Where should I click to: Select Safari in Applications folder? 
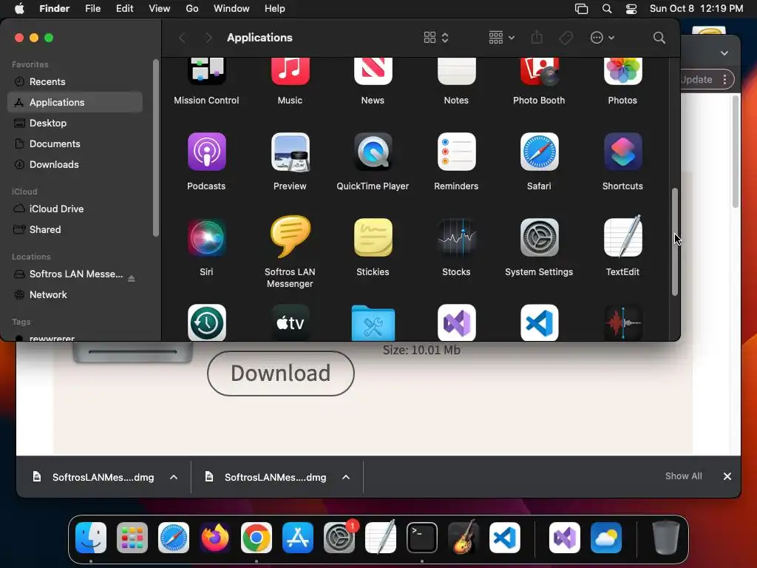(x=539, y=152)
